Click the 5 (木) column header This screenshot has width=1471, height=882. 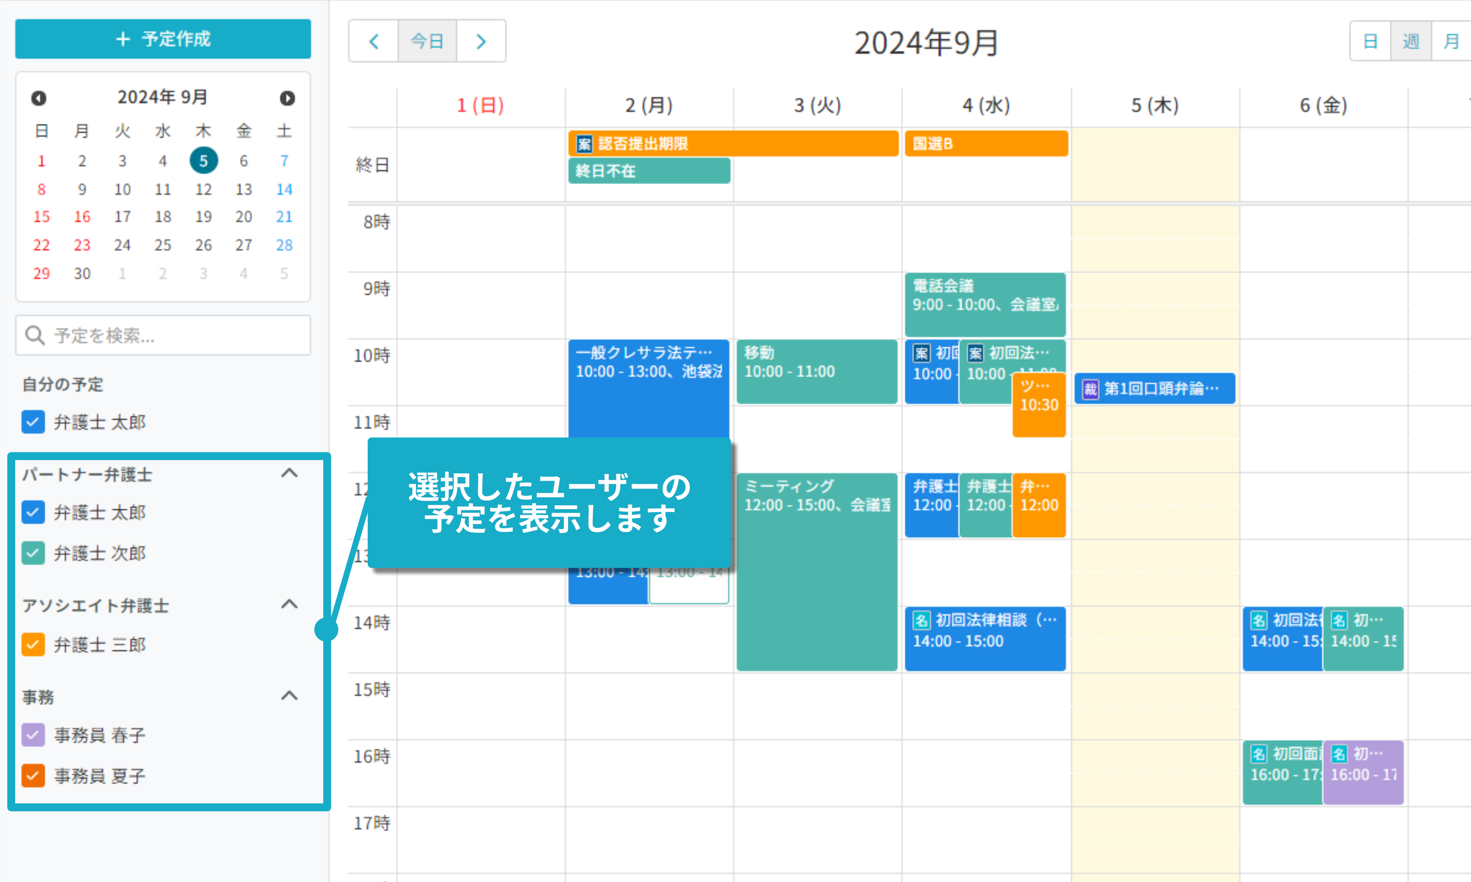point(1155,106)
